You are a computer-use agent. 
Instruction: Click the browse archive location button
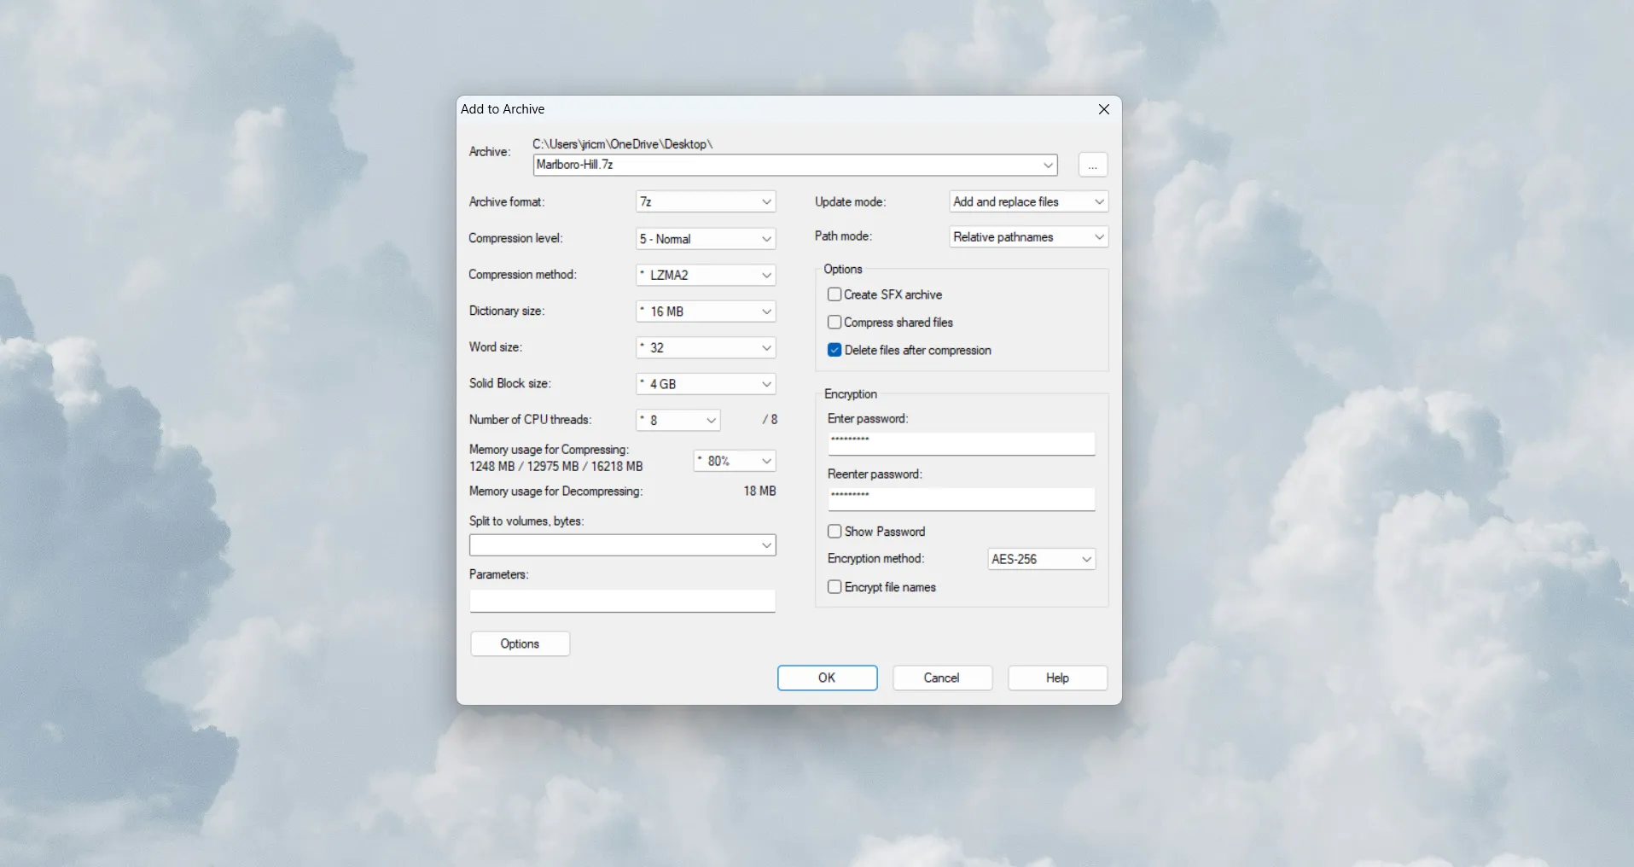[1092, 165]
